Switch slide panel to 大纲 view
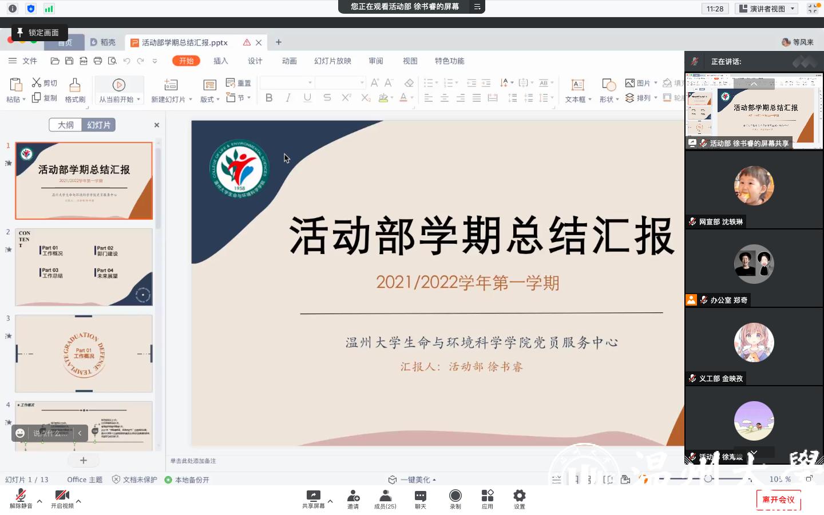Screen dimensions: 824x515 [x=66, y=125]
